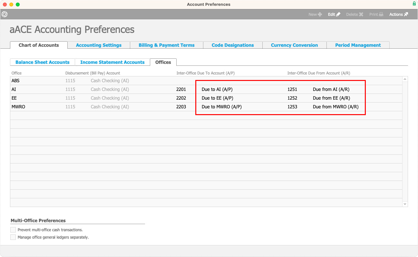Close the Account Preferences window

(x=5, y=5)
